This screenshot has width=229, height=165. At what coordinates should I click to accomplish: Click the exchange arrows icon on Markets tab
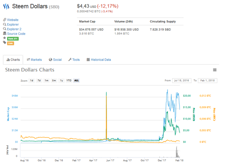[28, 60]
